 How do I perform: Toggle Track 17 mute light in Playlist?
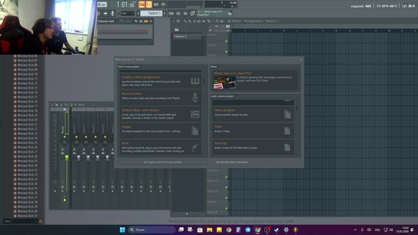226,208
